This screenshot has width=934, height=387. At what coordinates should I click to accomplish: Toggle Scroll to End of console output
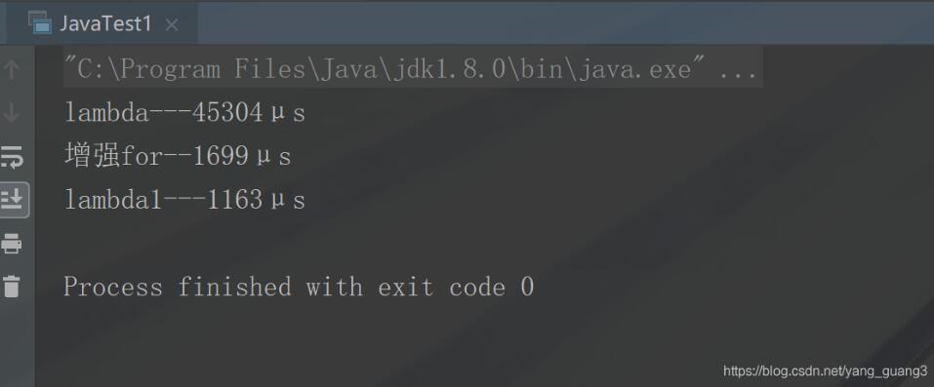(12, 200)
